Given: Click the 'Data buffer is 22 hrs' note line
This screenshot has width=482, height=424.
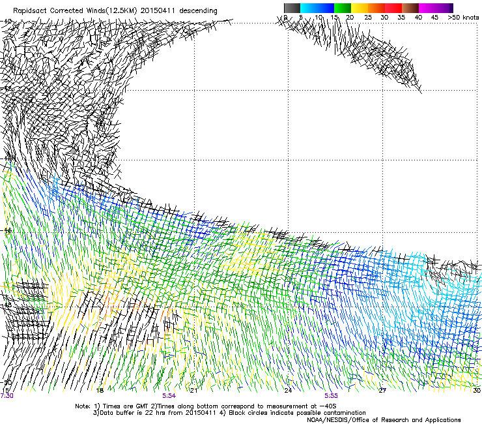Looking at the screenshot, I should pyautogui.click(x=229, y=413).
